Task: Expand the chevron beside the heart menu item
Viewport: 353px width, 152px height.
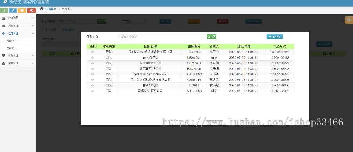Action: tap(33, 55)
